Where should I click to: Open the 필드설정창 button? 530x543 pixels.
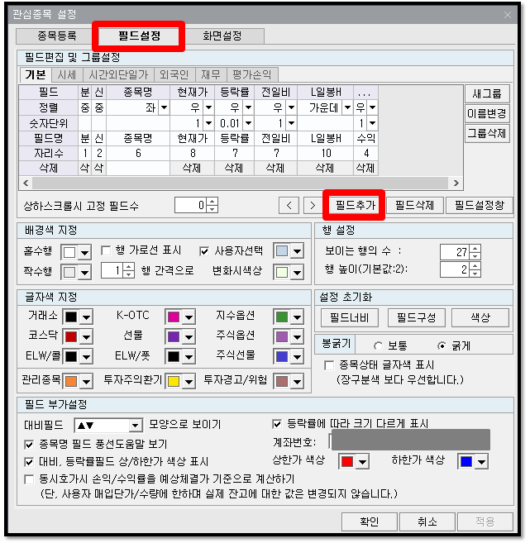[479, 205]
